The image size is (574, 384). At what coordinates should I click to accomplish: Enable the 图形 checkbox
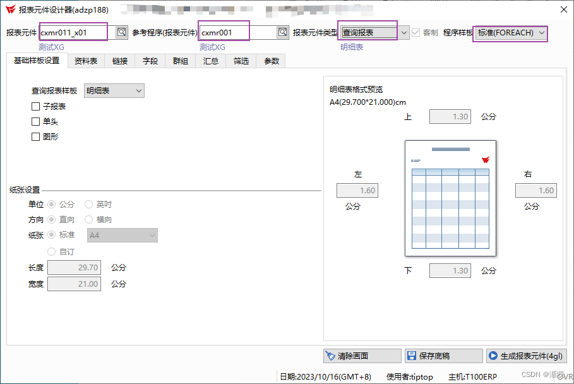[x=36, y=136]
